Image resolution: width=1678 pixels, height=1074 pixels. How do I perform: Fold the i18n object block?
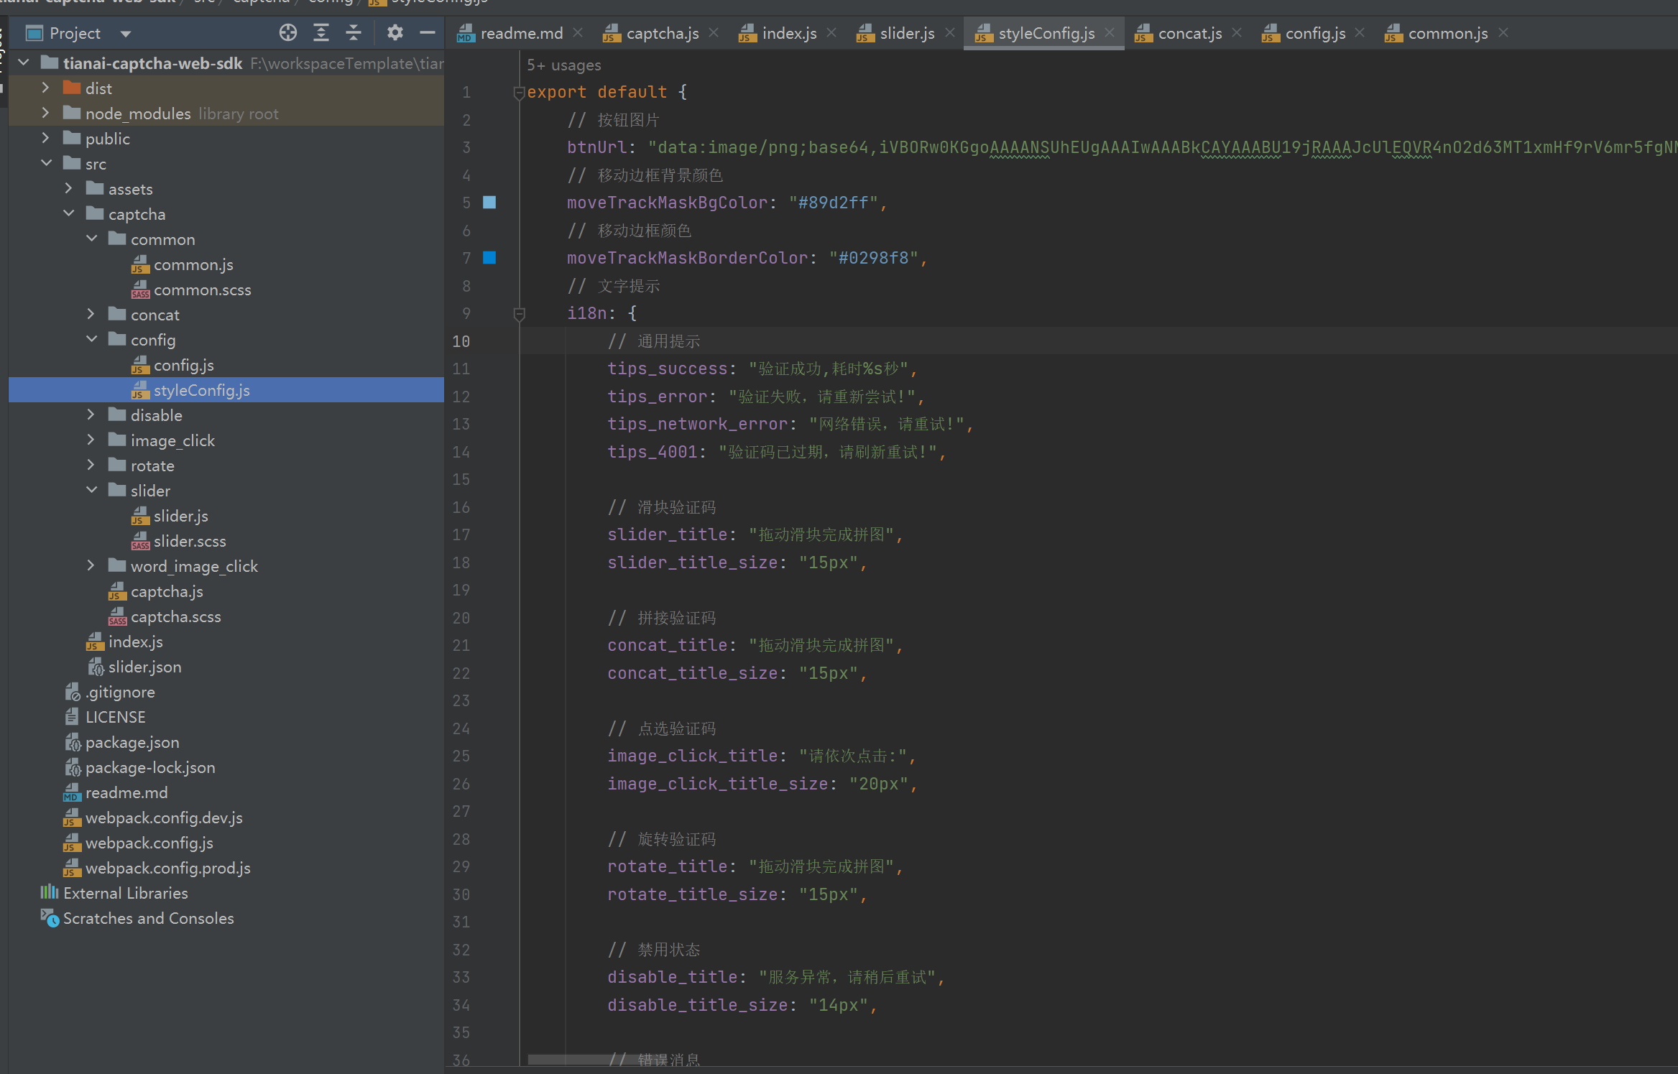point(519,314)
